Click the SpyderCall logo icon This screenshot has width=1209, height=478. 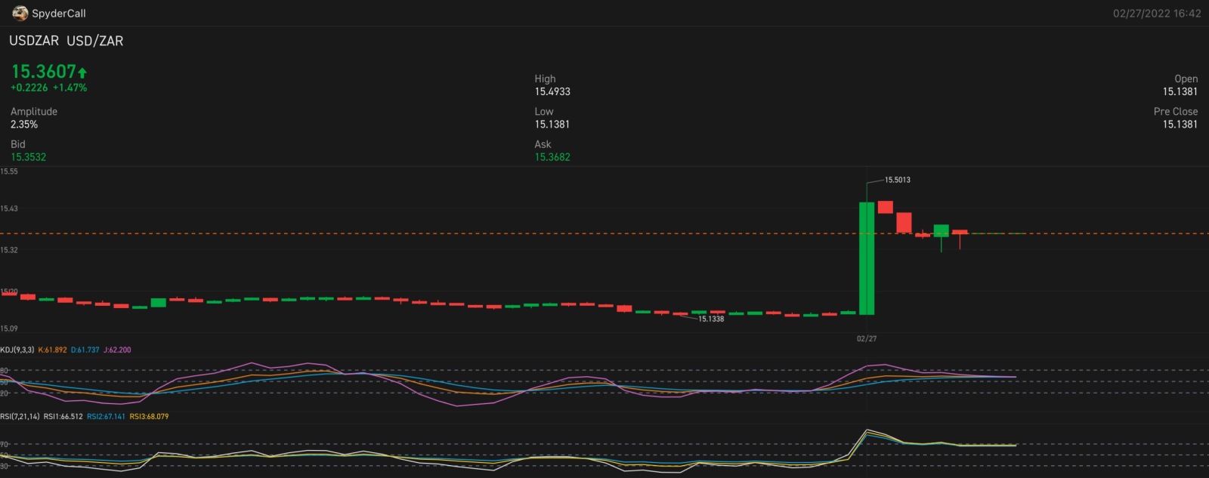20,13
